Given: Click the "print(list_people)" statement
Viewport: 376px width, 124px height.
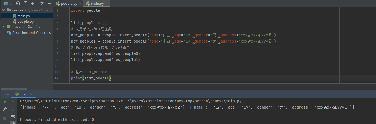Looking at the screenshot, I should click(x=91, y=78).
